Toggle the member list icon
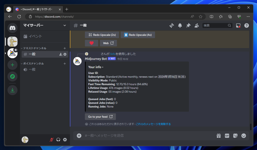257x150 pixels. (x=197, y=26)
